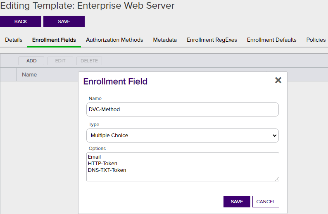Click the ADD button in the grid toolbar
Image resolution: width=328 pixels, height=214 pixels.
31,61
